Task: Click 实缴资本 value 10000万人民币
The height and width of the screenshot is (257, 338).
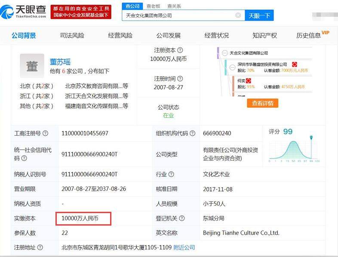Action: (x=80, y=218)
